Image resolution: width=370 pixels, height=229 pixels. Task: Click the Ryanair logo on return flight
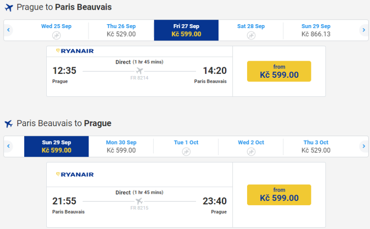pos(75,174)
